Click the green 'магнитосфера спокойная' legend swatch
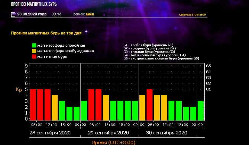The height and width of the screenshot is (145, 249). point(34,46)
